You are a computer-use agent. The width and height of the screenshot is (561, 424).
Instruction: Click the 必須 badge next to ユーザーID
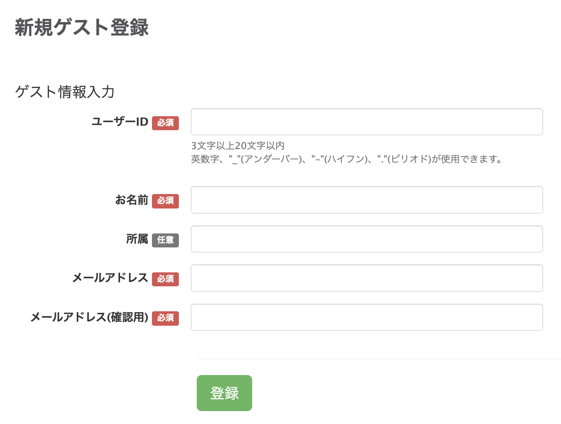click(x=165, y=123)
